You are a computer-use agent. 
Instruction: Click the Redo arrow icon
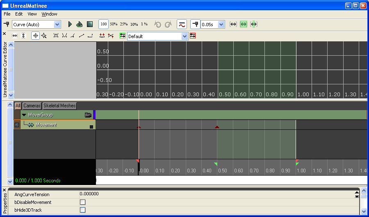coord(168,25)
